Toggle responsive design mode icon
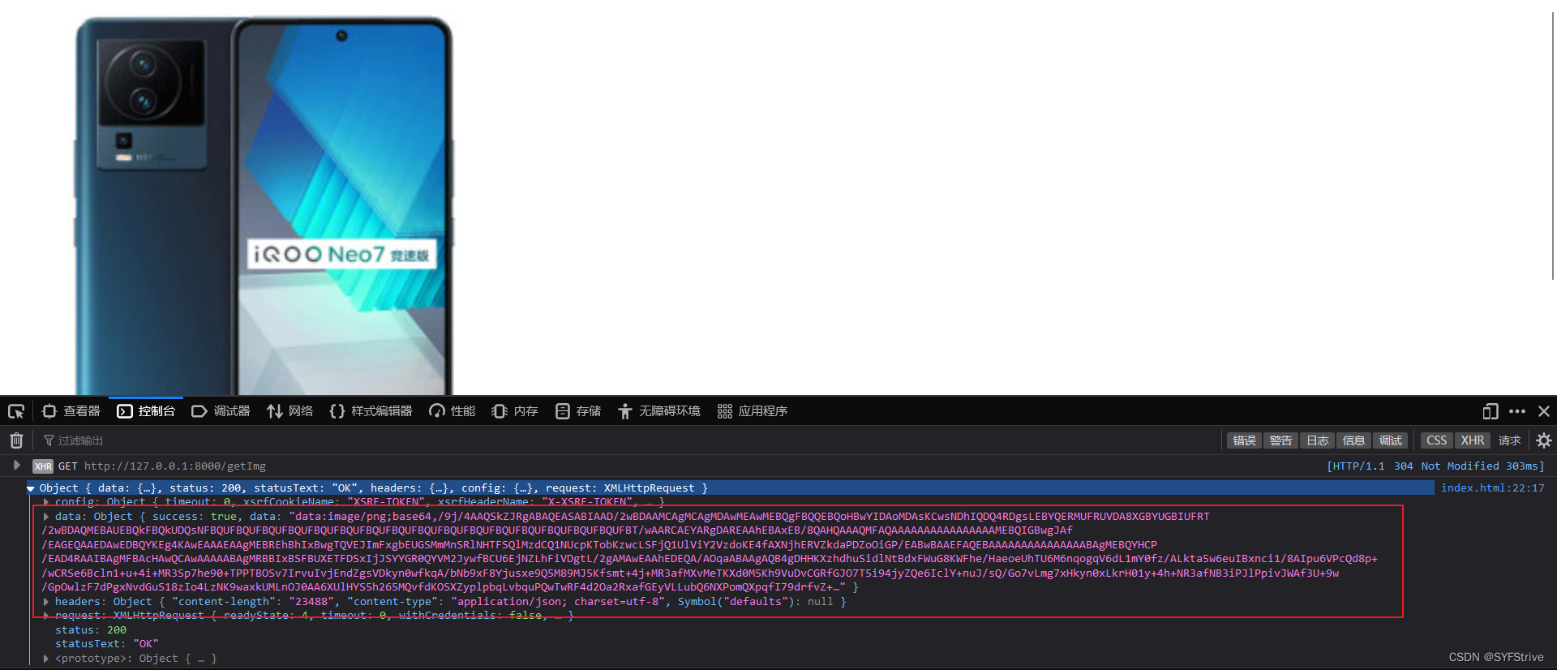Viewport: 1557px width, 670px height. pos(1491,411)
